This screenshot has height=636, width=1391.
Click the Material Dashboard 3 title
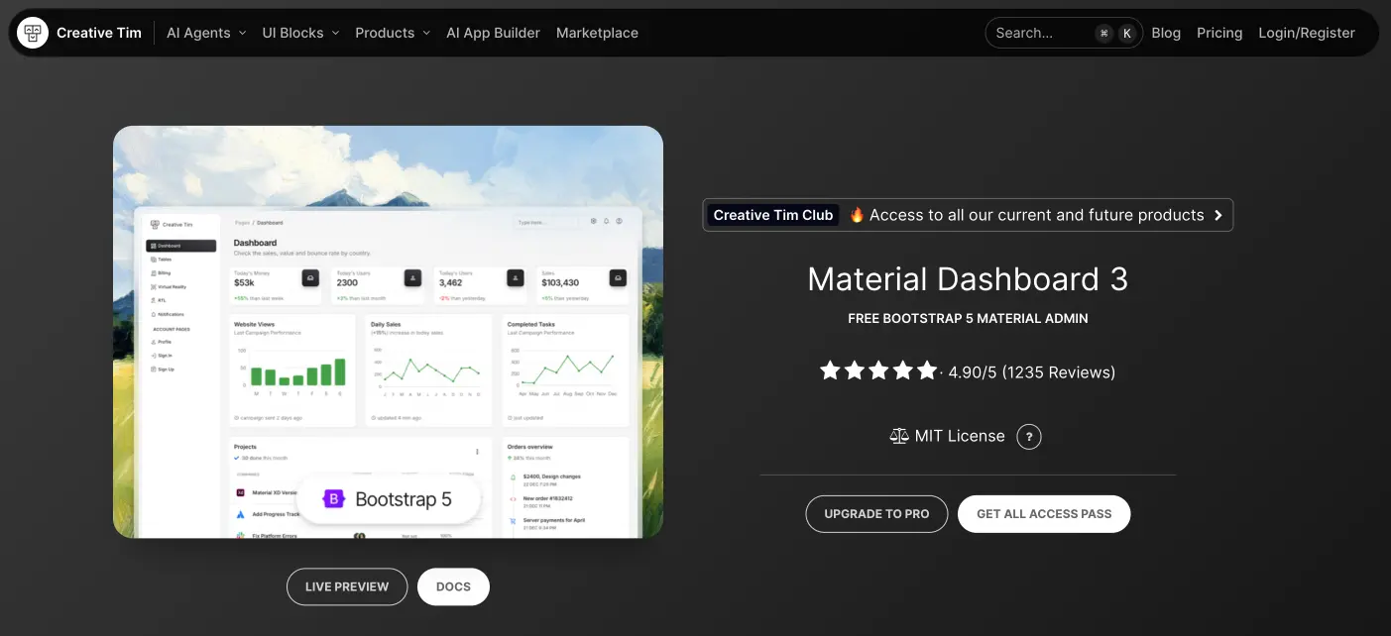tap(968, 279)
